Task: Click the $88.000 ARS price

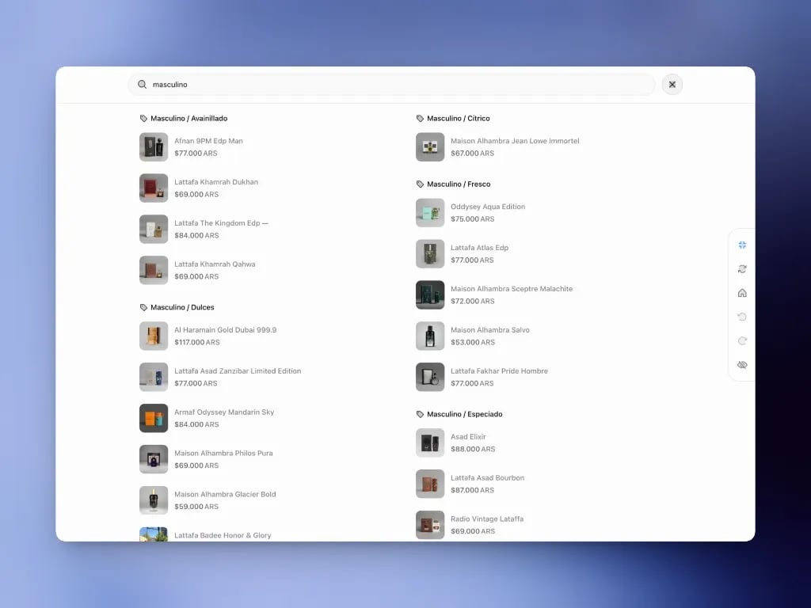Action: 473,449
